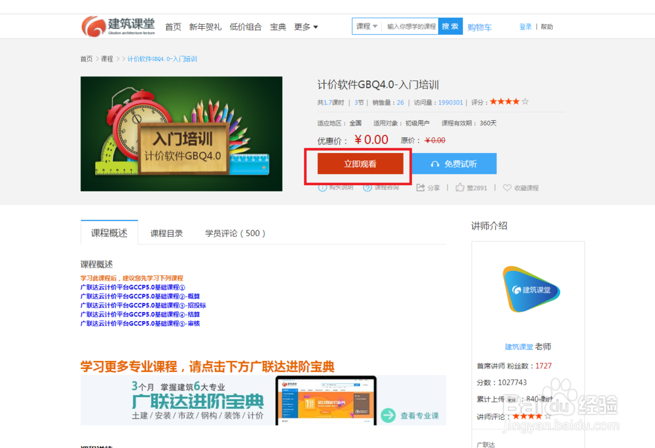Select the 课程目录 tab
The image size is (655, 448).
coord(166,233)
